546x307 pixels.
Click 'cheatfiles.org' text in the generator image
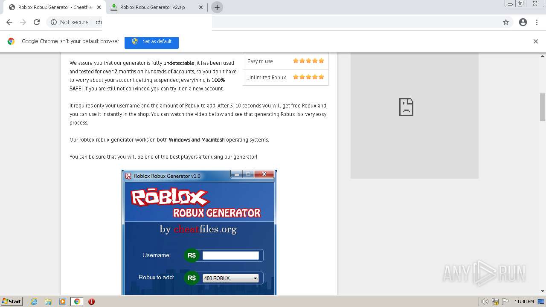205,229
